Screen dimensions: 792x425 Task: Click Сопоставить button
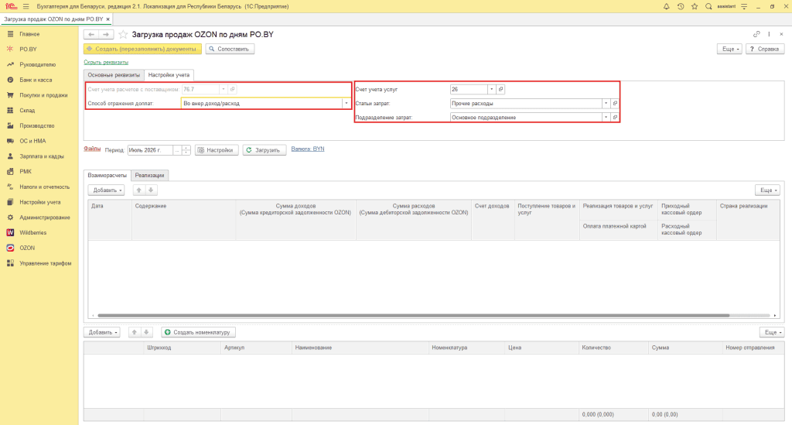pos(230,49)
